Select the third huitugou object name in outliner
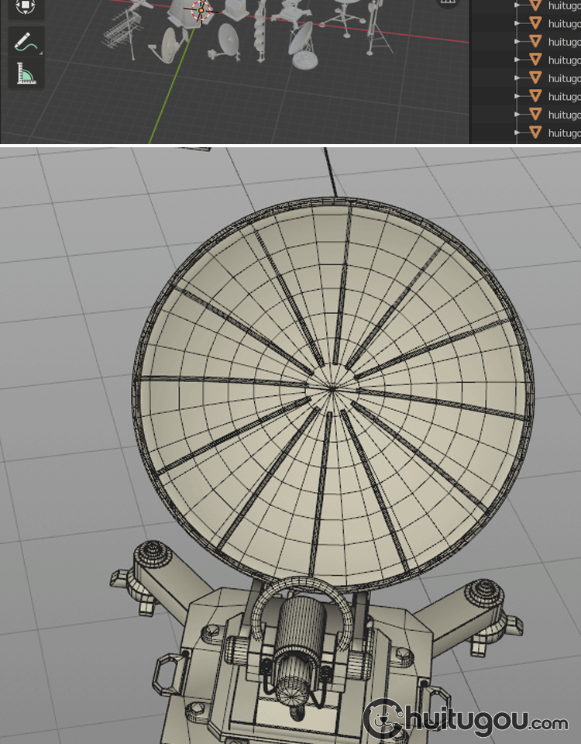The image size is (581, 744). point(564,42)
